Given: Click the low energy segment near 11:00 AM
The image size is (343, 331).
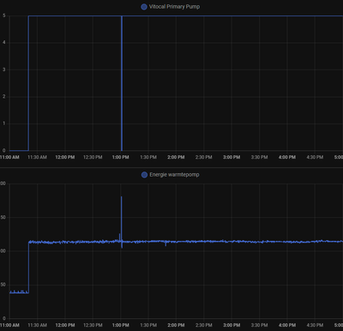Looking at the screenshot, I should [x=19, y=292].
